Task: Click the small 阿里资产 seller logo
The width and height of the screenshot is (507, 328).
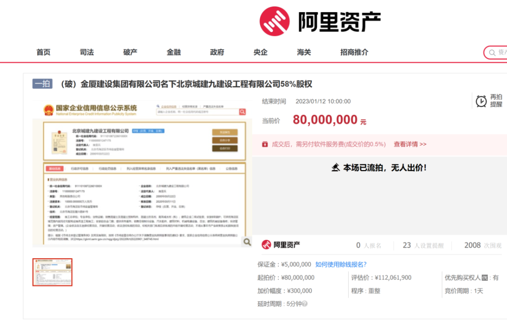Action: [267, 244]
